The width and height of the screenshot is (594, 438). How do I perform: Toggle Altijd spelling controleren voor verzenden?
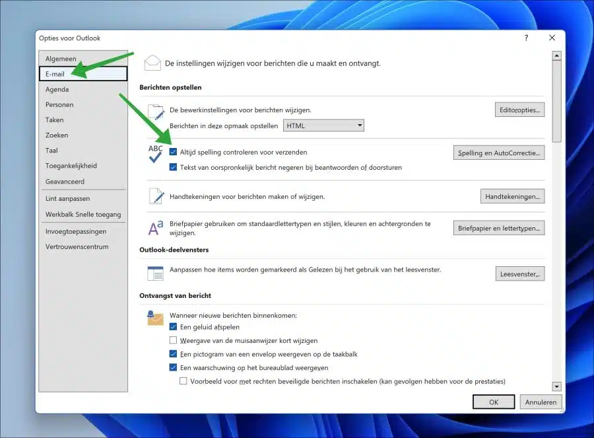click(x=173, y=152)
